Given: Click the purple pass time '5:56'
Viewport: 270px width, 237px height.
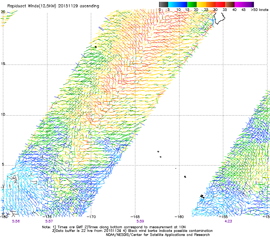Looking at the screenshot, I should pos(16,221).
